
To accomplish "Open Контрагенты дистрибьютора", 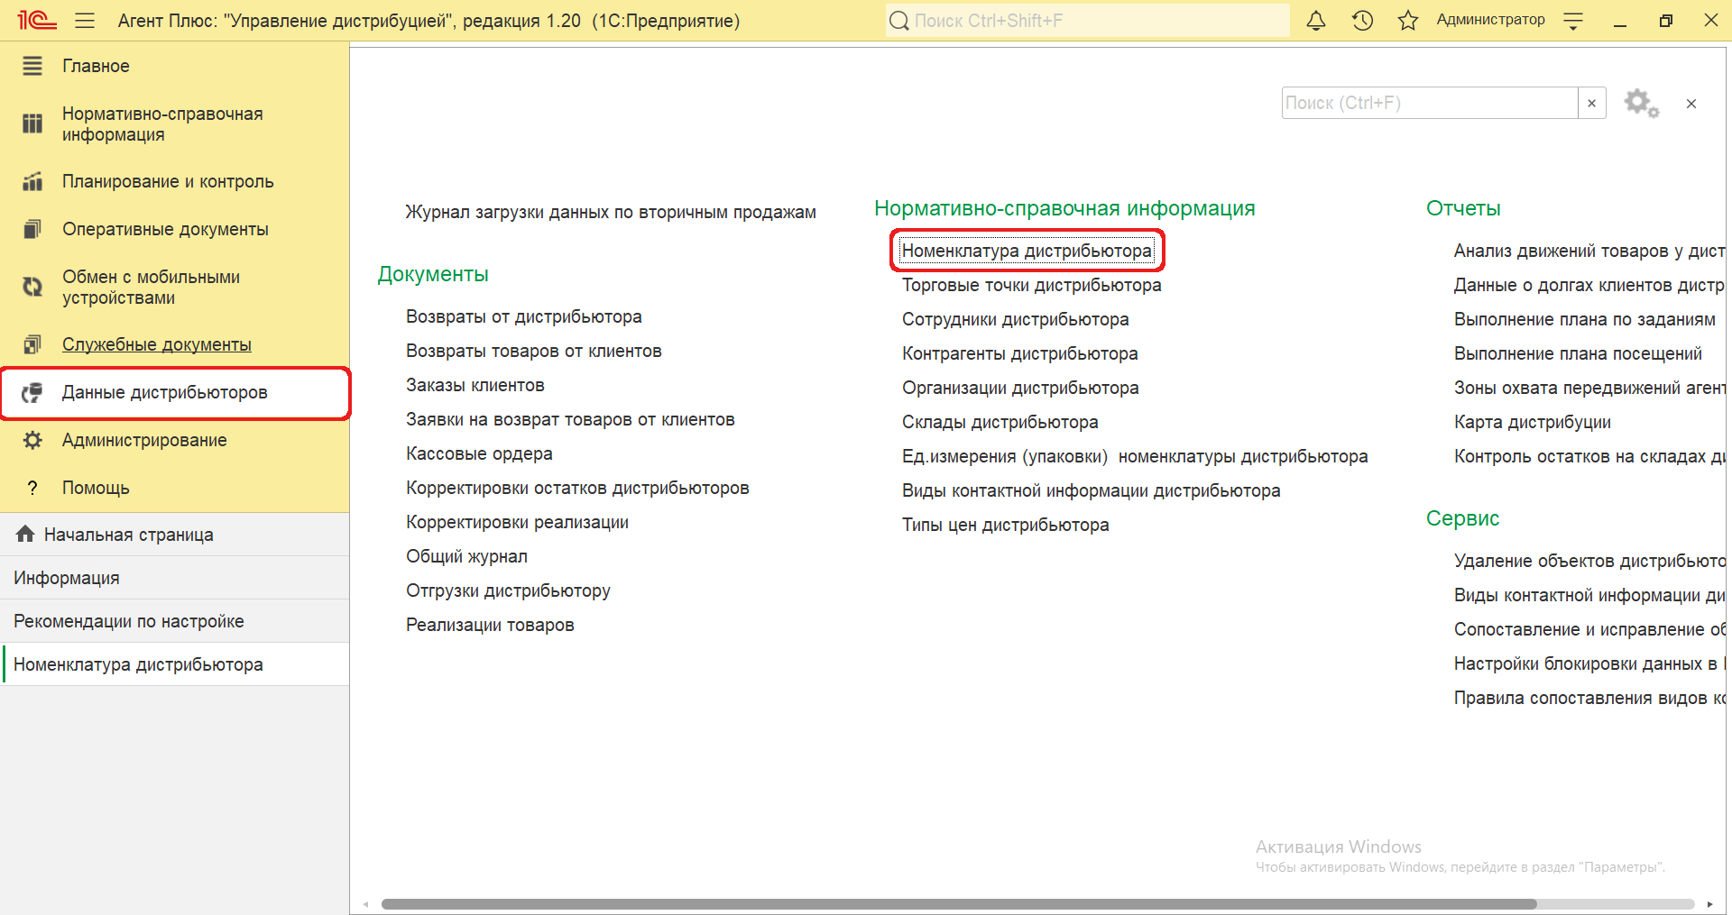I will pyautogui.click(x=1019, y=353).
